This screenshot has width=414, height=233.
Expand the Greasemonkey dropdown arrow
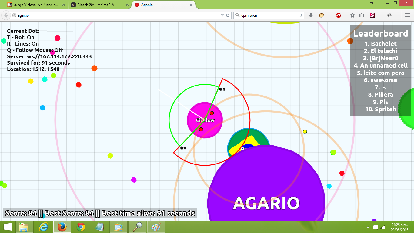[x=329, y=15]
